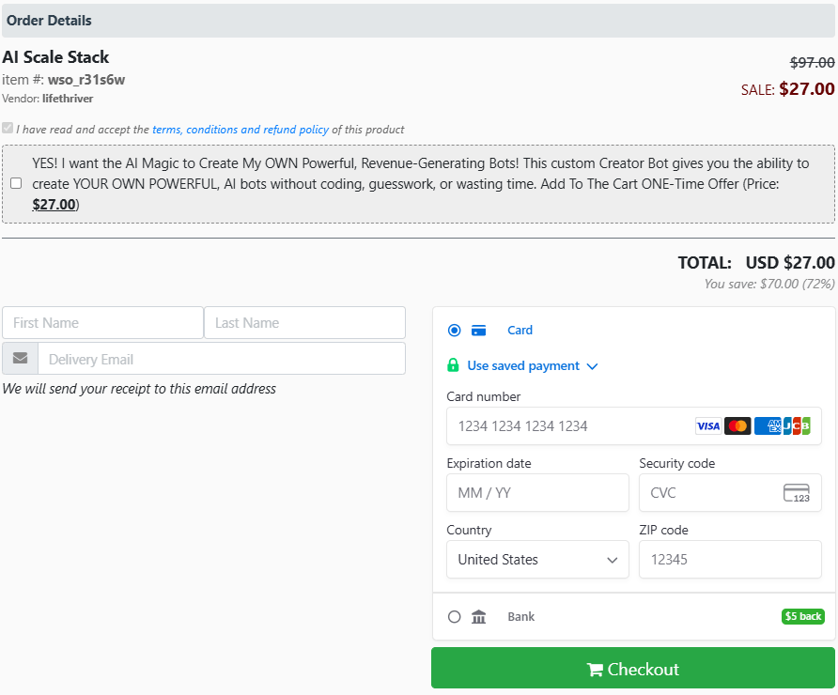Click the bank building icon
The width and height of the screenshot is (838, 695).
point(478,616)
